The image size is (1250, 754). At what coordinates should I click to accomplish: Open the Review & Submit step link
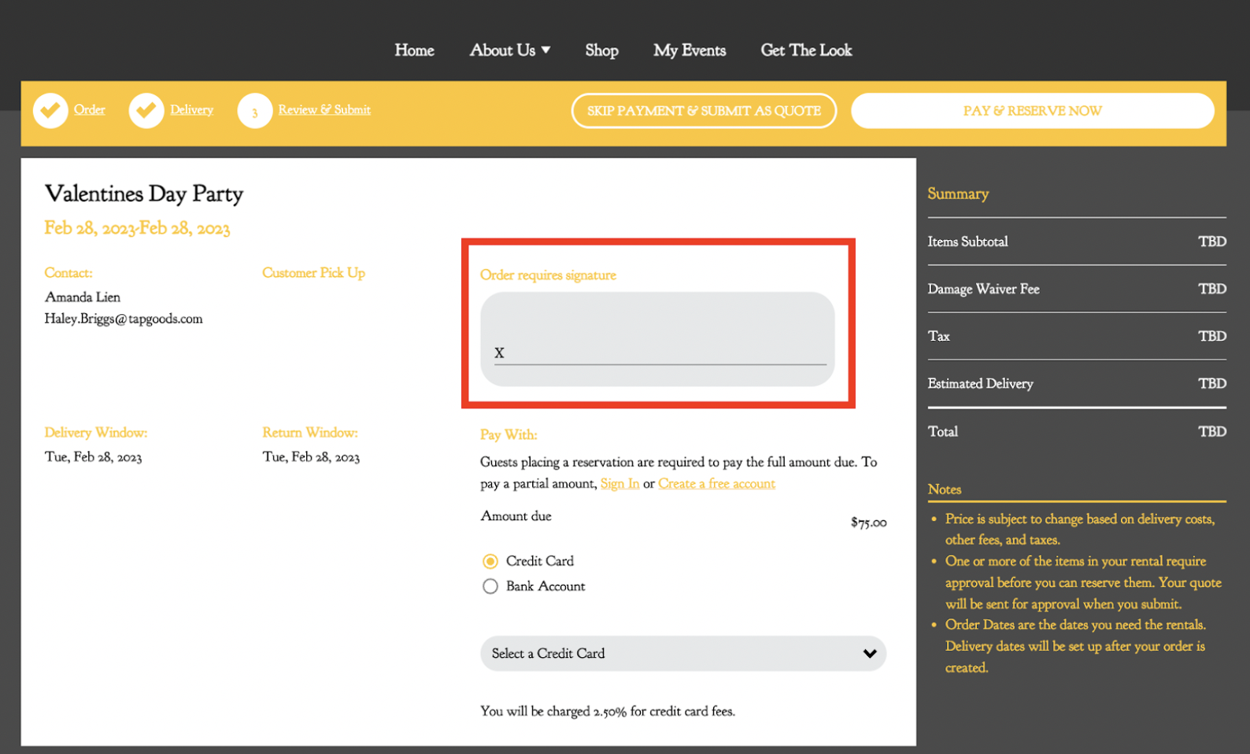pos(324,109)
